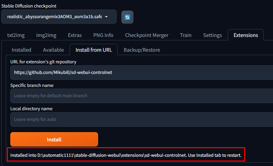
Task: Click the extension git repository URL field
Action: (x=141, y=73)
